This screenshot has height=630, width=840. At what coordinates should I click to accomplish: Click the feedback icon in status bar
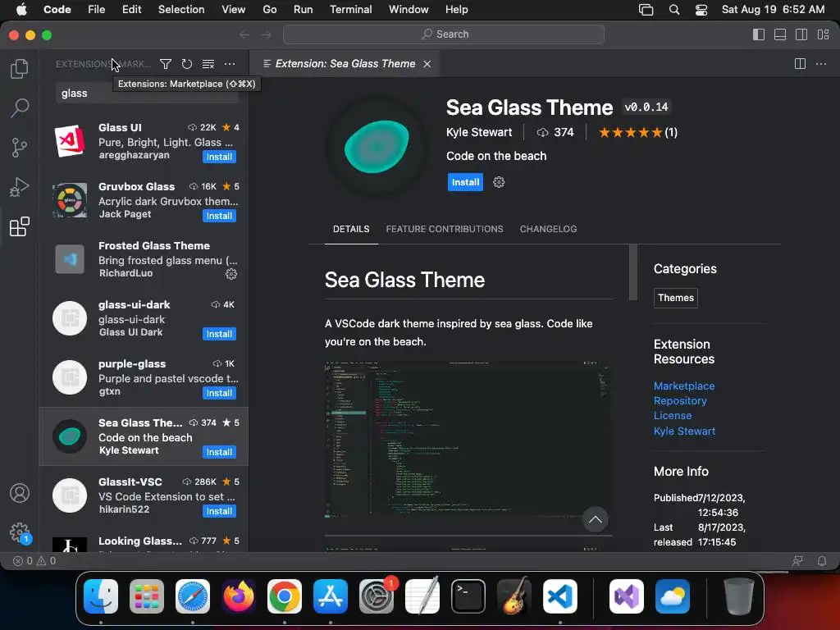(x=797, y=561)
